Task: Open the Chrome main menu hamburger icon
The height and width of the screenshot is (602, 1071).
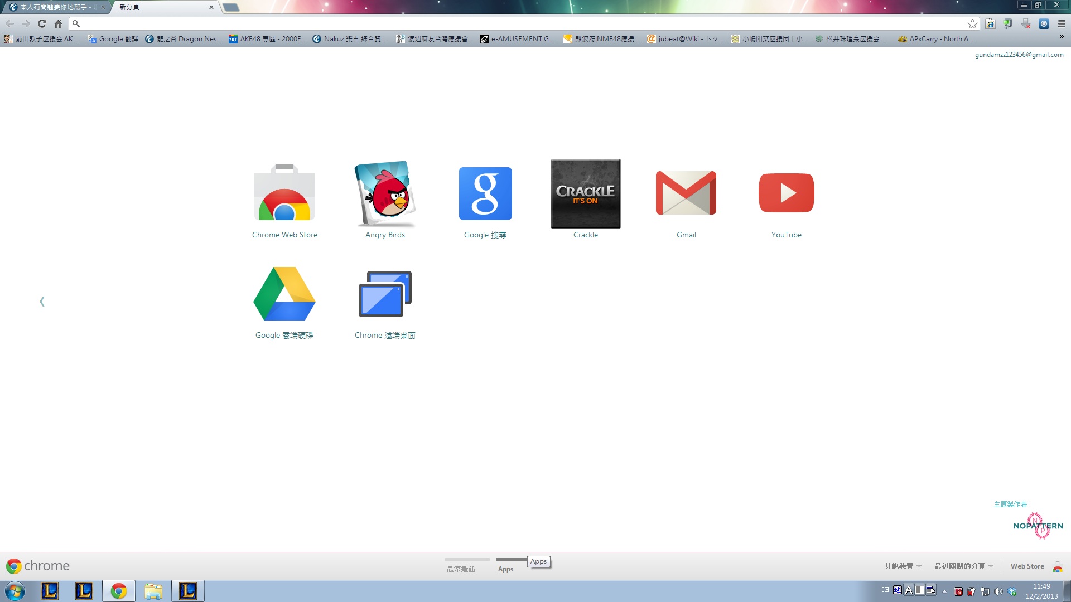Action: [1062, 23]
